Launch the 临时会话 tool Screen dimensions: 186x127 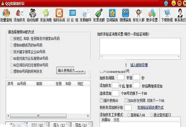point(59,15)
